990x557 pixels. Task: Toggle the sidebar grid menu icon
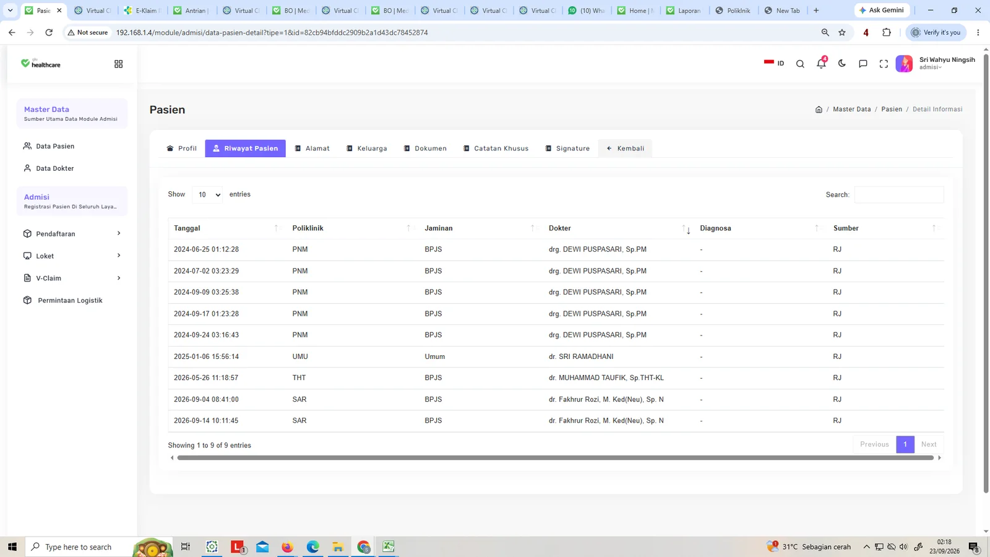(x=118, y=64)
